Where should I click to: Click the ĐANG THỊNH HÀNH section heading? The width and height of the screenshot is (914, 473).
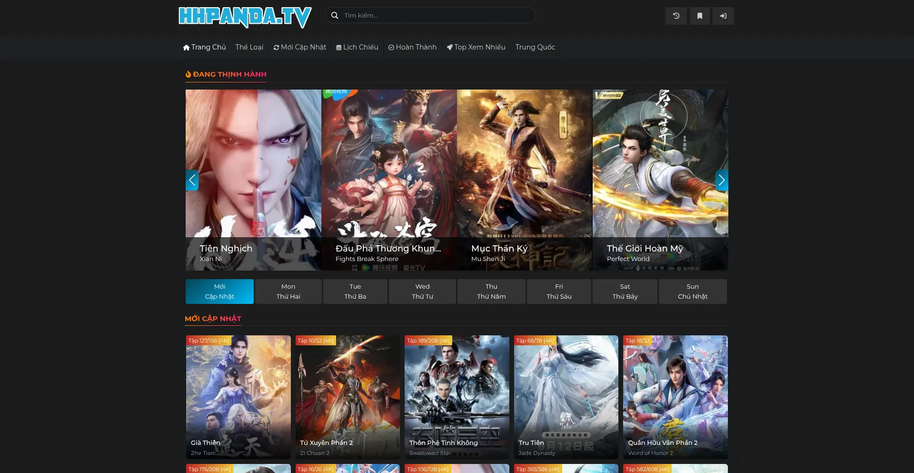coord(226,74)
